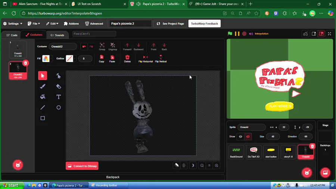Select the Line tool

coord(43,107)
